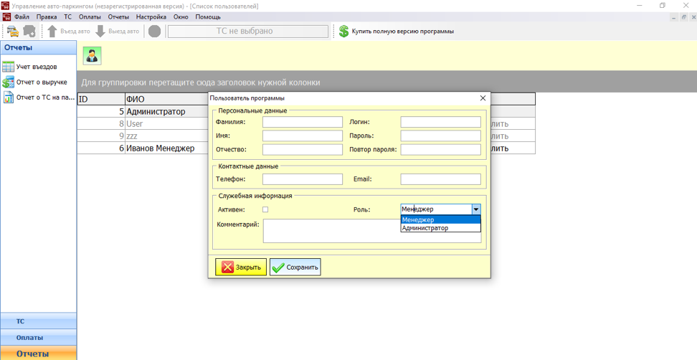This screenshot has width=697, height=360.
Task: Click the Имя input field
Action: tap(303, 136)
